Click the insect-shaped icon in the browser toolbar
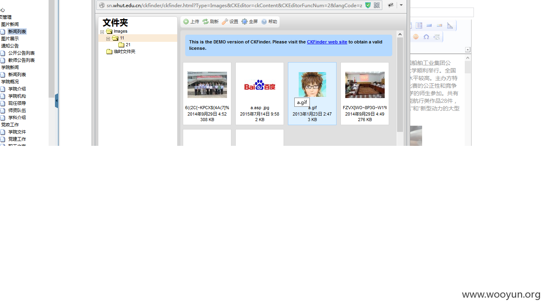Image resolution: width=544 pixels, height=306 pixels. 391,5
